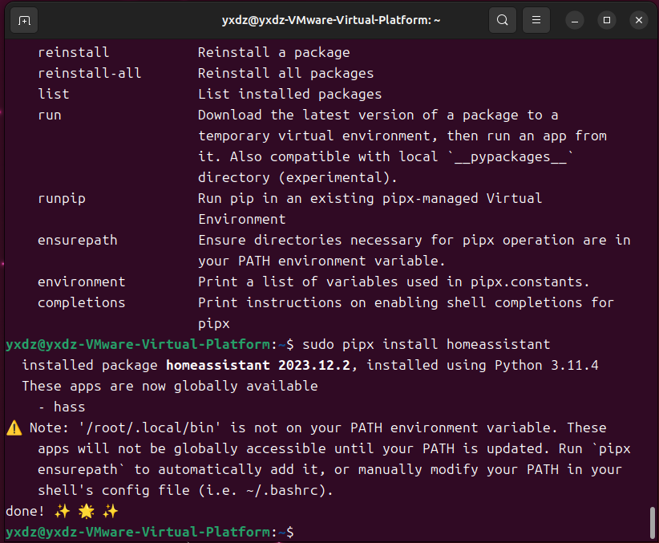Click bold 'homeassistant 2023.12.2' text
Screen dimensions: 659x543
pyautogui.click(x=257, y=365)
